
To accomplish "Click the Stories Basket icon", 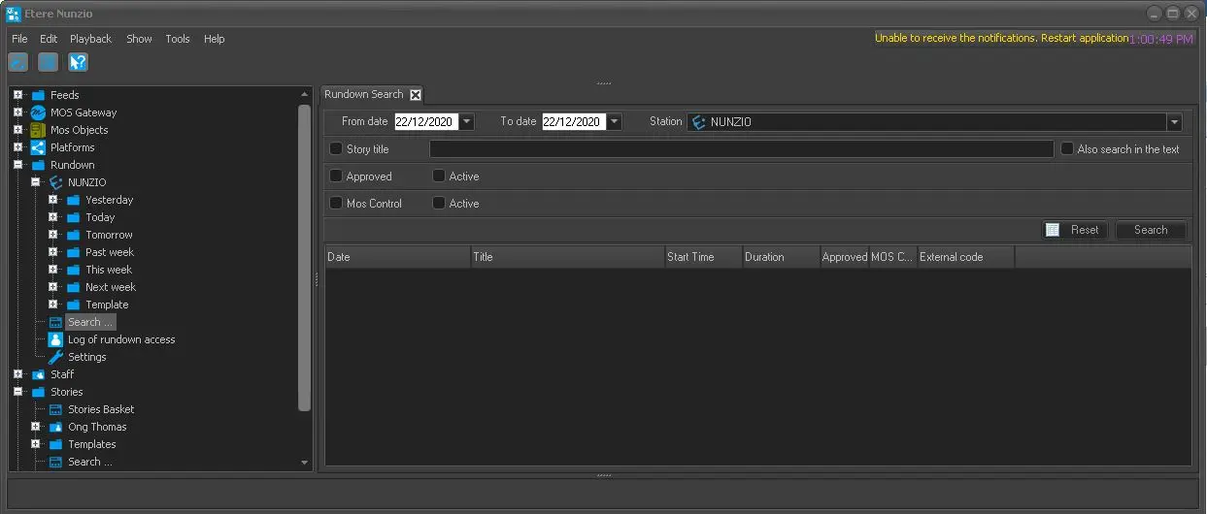I will pos(55,409).
